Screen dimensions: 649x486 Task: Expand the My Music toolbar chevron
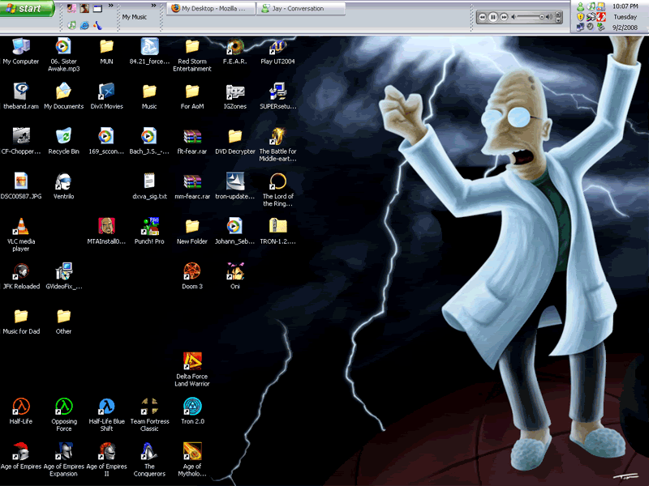pos(153,6)
